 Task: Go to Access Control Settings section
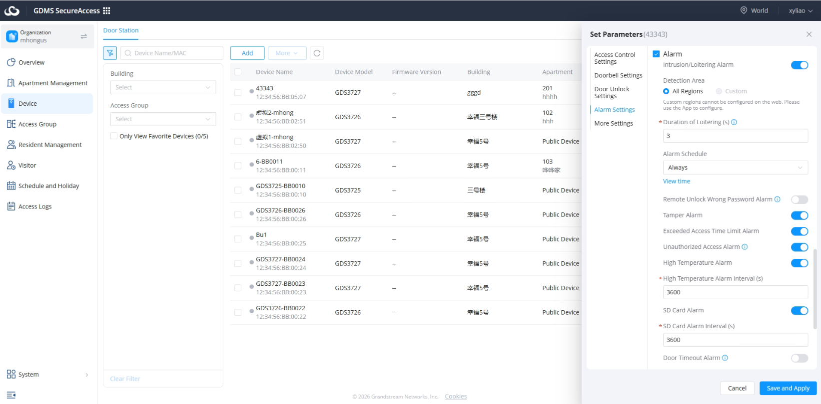pos(615,58)
